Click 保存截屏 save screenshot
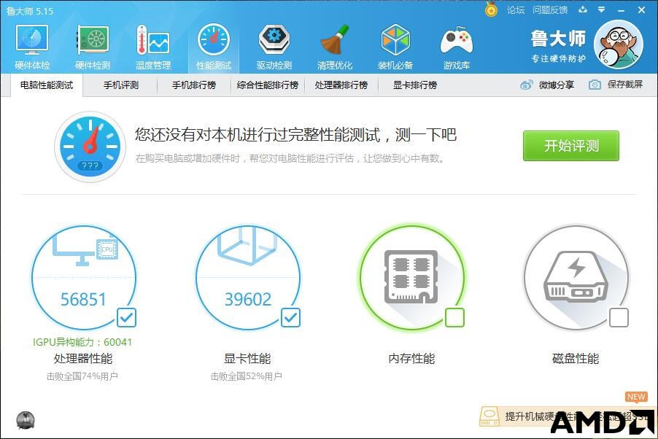658x439 pixels. click(616, 85)
